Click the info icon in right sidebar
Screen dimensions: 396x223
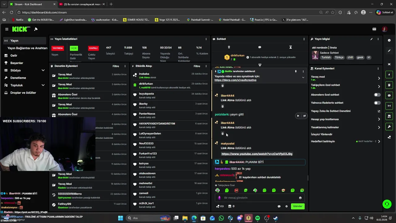(389, 40)
